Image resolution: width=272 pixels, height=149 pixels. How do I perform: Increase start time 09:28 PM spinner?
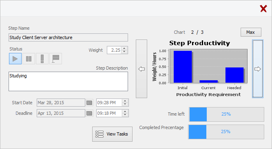tap(125, 101)
